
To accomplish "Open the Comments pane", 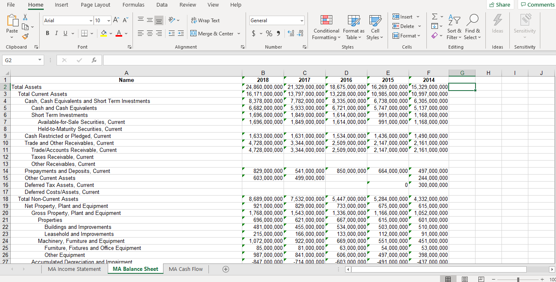I will (x=537, y=5).
